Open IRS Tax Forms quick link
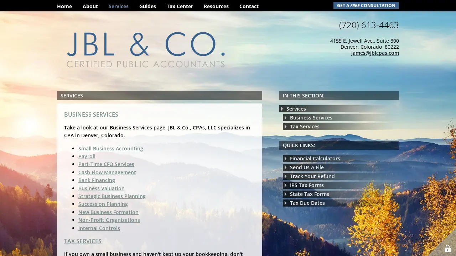The width and height of the screenshot is (456, 256). click(307, 185)
